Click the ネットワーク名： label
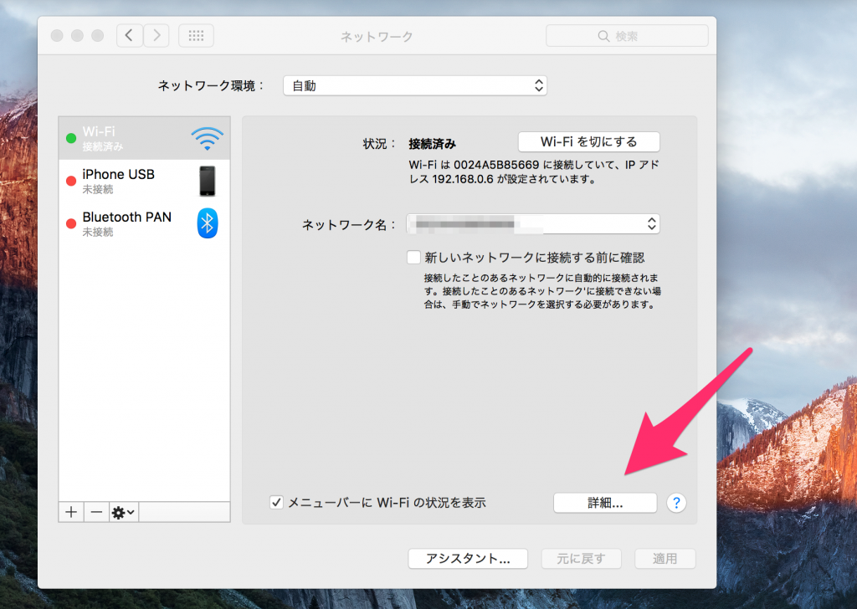The image size is (857, 609). click(349, 224)
